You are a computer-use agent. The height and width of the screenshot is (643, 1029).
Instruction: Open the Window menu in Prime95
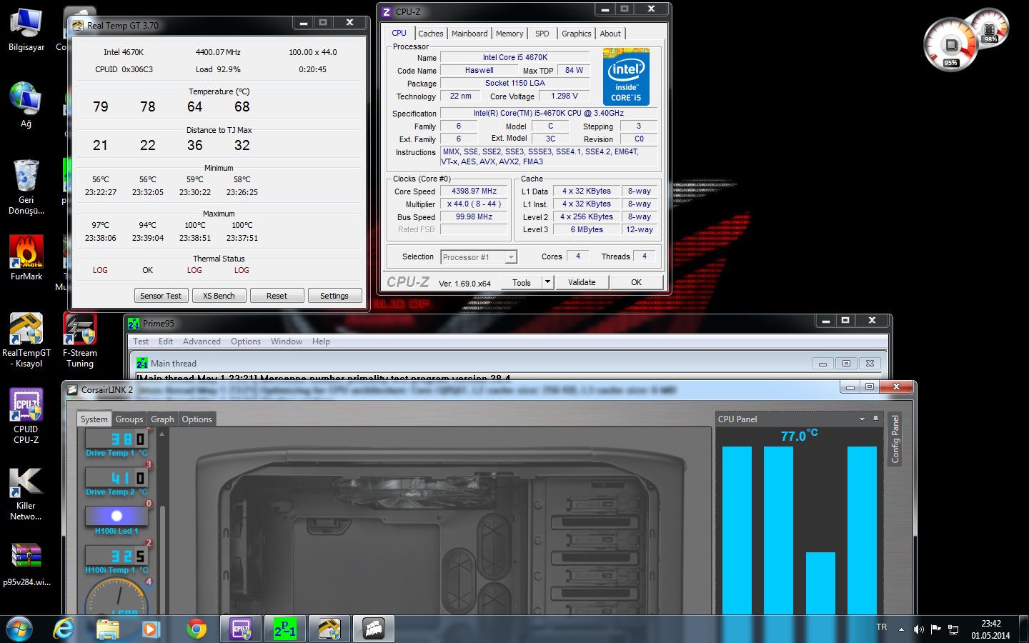point(287,342)
